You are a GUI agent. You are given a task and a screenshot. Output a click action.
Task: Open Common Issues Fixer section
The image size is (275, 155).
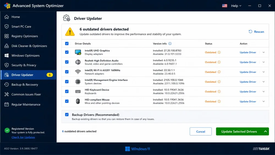pyautogui.click(x=28, y=94)
